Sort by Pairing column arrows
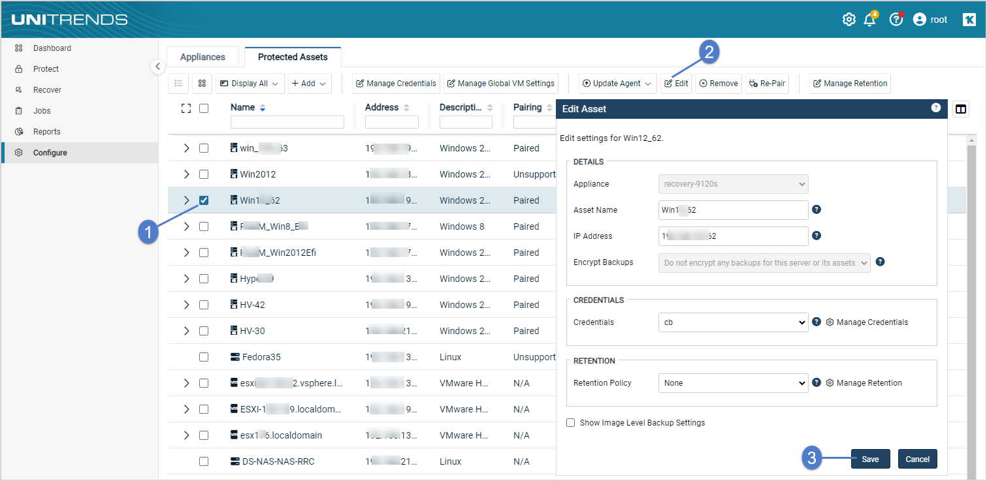The image size is (987, 481). pos(549,108)
